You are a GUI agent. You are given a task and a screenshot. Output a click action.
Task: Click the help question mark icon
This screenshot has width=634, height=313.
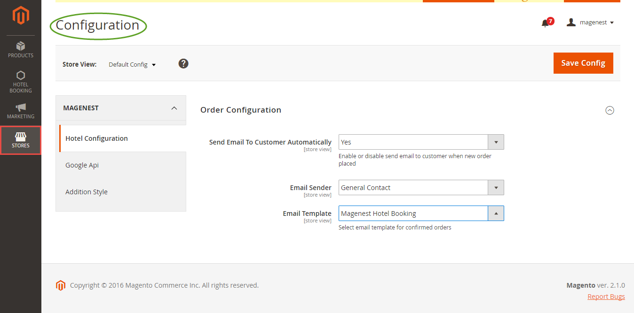pyautogui.click(x=183, y=63)
